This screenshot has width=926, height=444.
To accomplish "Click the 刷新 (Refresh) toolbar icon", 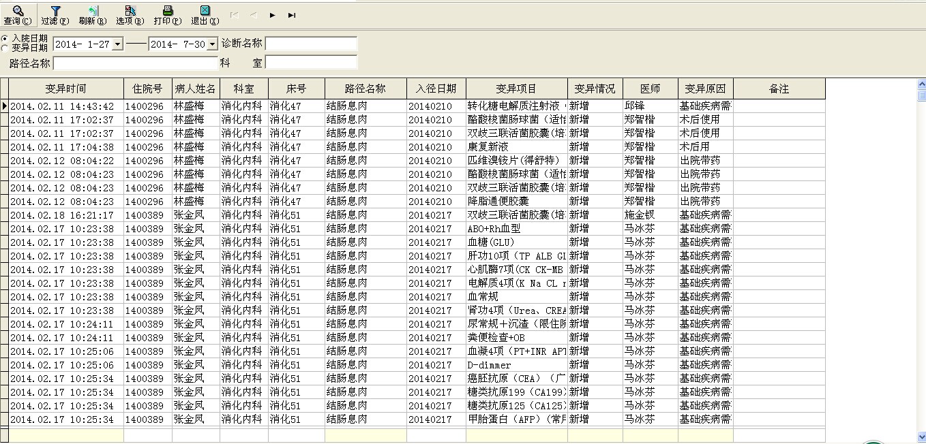I will pyautogui.click(x=93, y=15).
